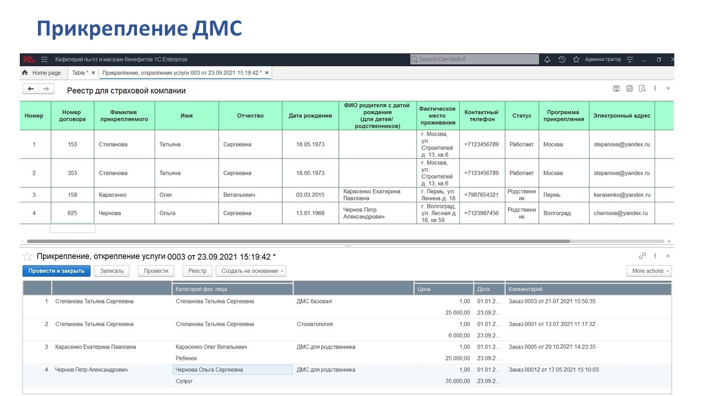The width and height of the screenshot is (704, 396).
Task: Add the document to favorites with star
Action: coord(27,256)
